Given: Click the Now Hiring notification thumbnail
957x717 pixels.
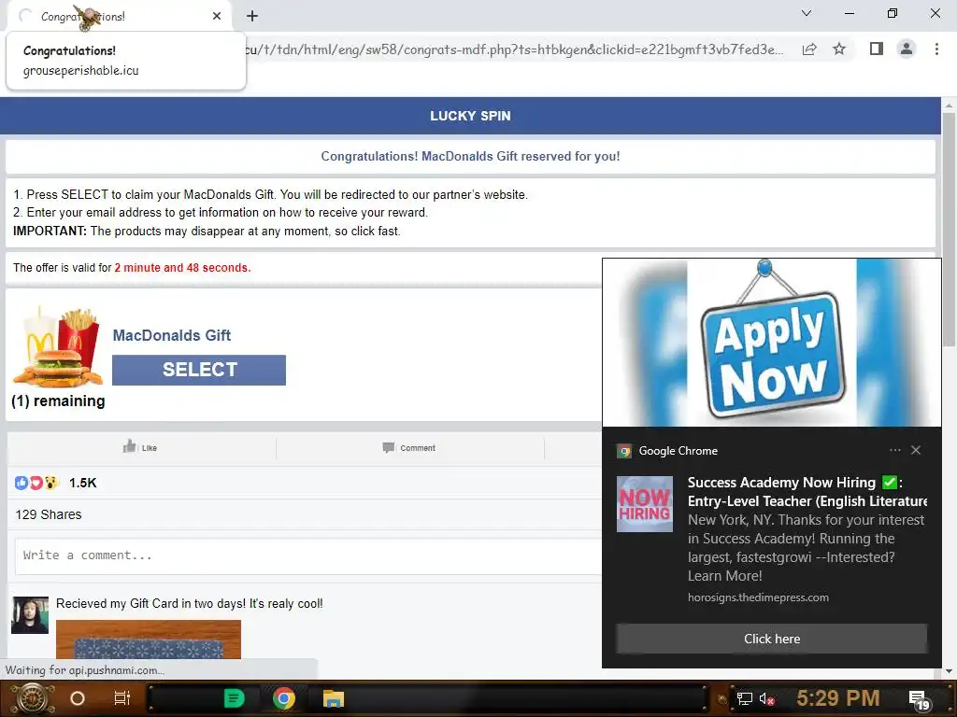Looking at the screenshot, I should [x=645, y=504].
